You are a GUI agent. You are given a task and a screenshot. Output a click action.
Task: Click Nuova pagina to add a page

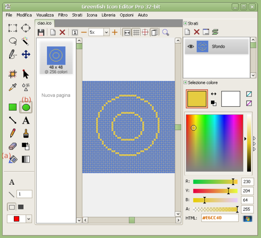pyautogui.click(x=56, y=95)
